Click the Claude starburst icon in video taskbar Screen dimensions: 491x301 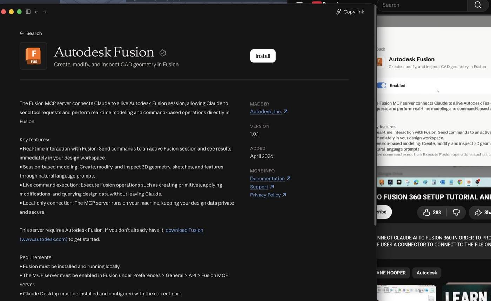coord(469,182)
